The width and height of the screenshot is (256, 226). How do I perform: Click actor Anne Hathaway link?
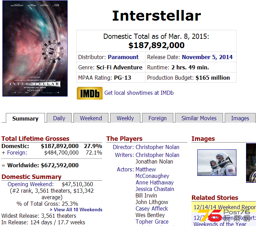155,182
